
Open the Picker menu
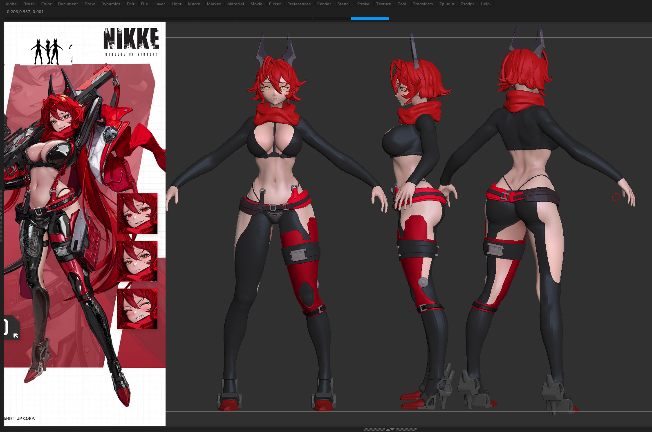tap(275, 4)
